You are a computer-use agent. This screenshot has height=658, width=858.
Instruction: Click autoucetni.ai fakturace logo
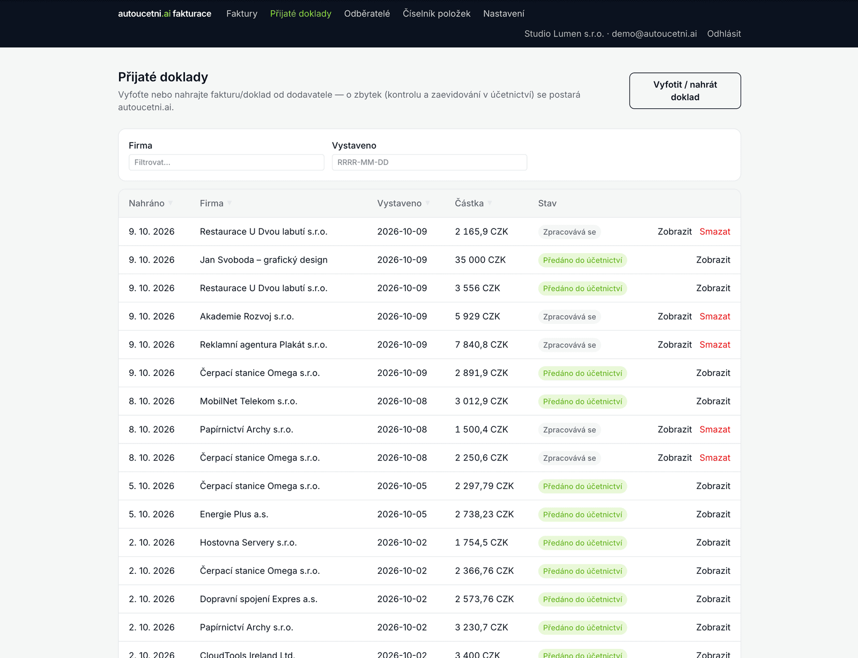tap(165, 13)
